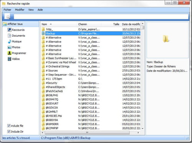Screen dimensions: 192x143
Task: Click the magnifier search icon
Action: [x=8, y=16]
